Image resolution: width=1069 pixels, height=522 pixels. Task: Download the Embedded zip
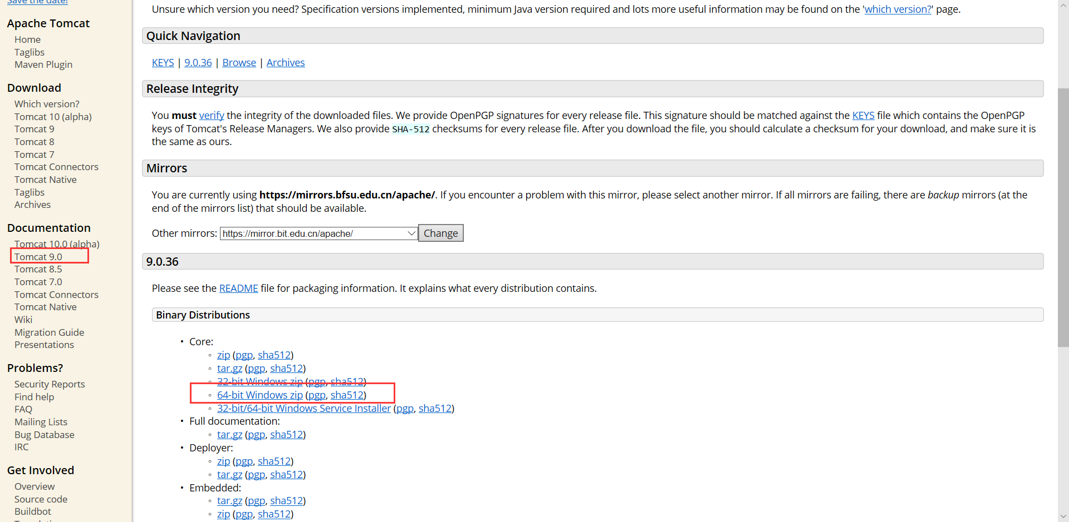point(224,514)
